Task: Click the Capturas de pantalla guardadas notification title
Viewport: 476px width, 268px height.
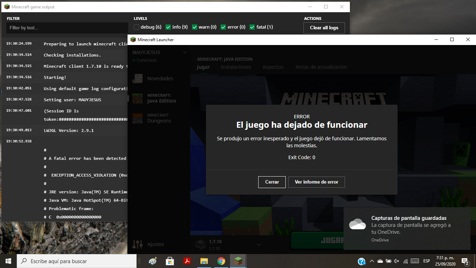Action: [x=409, y=218]
